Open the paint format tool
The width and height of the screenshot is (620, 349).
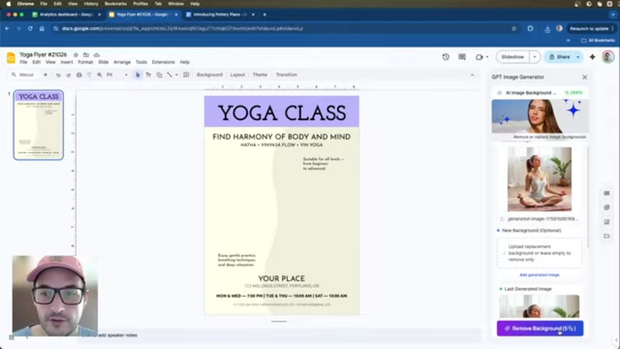tap(90, 75)
